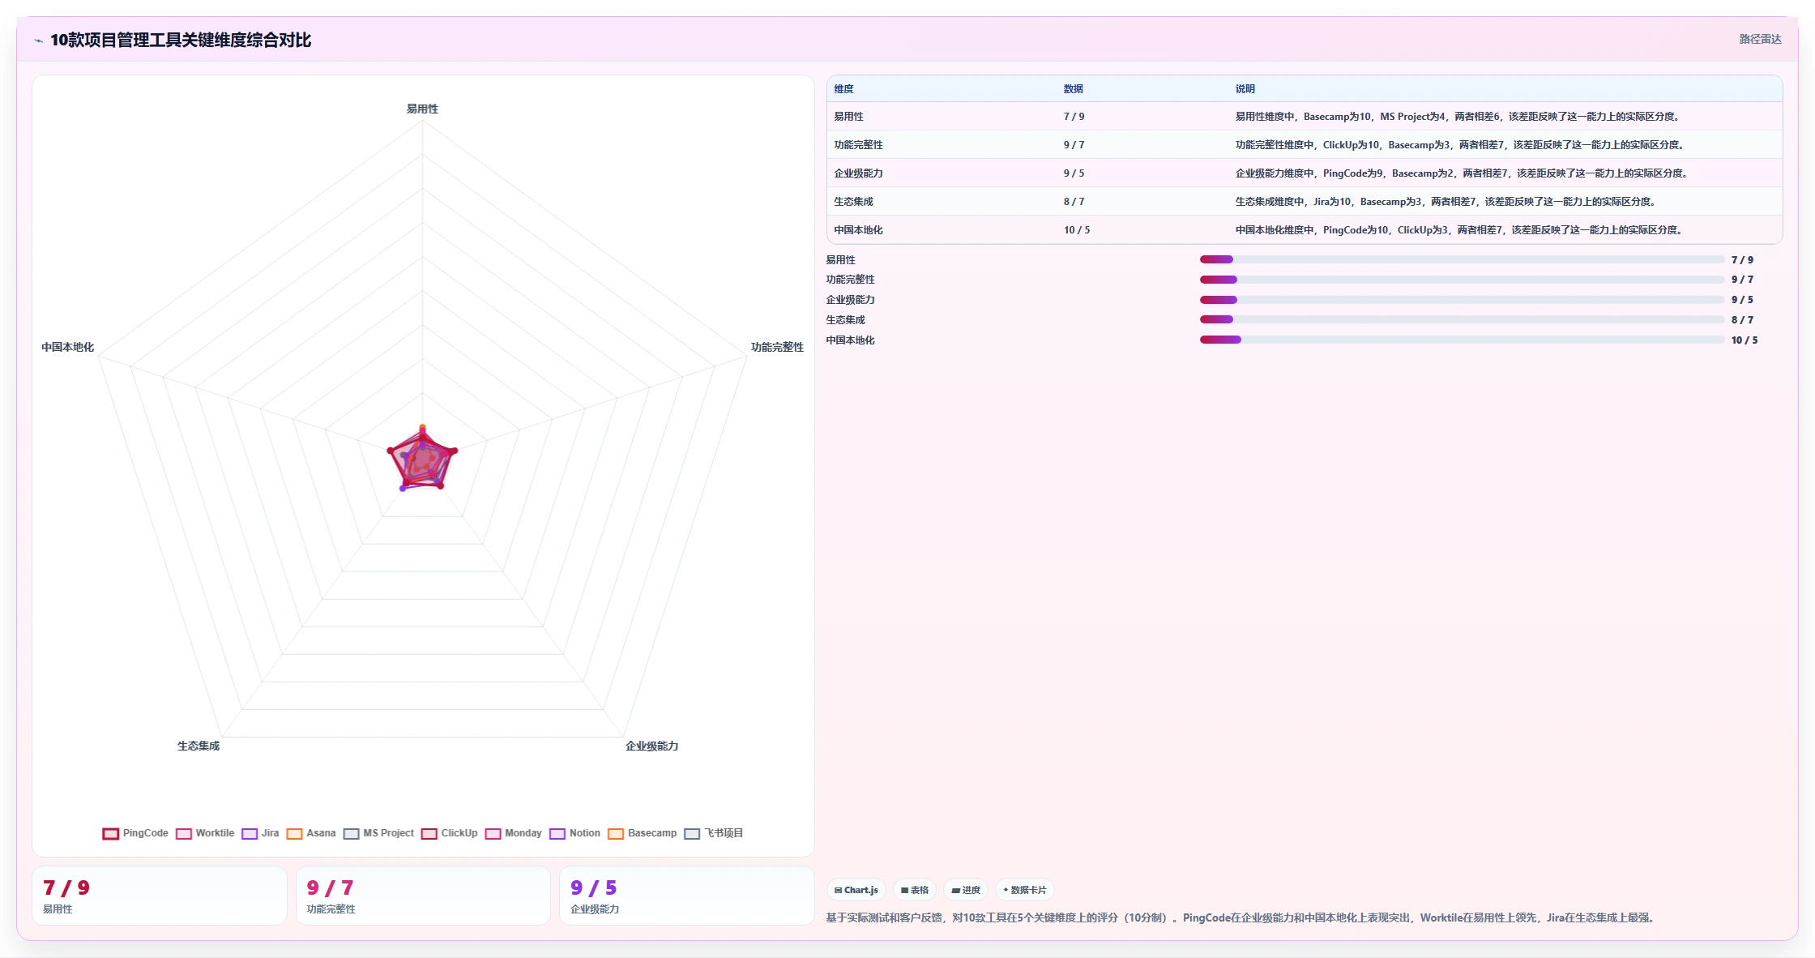This screenshot has height=958, width=1815.
Task: Click the 进度 tag chip
Action: [966, 890]
